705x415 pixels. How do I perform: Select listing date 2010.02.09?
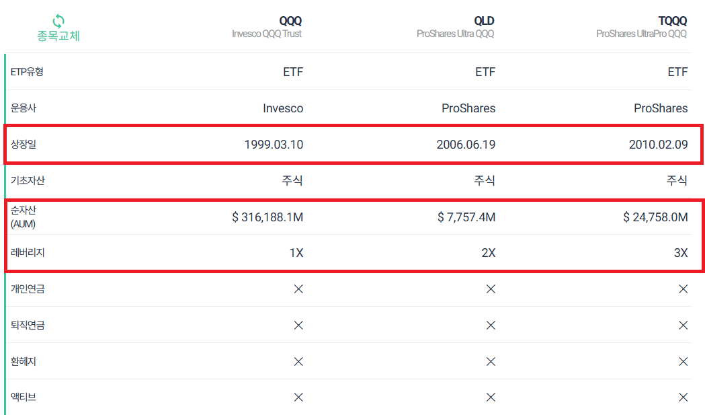coord(658,145)
